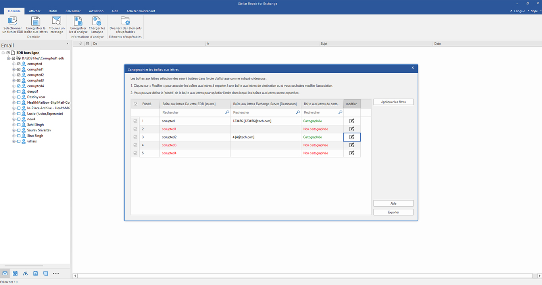The height and width of the screenshot is (285, 542).
Task: Toggle the select-all checkbox in table header
Action: pos(135,104)
